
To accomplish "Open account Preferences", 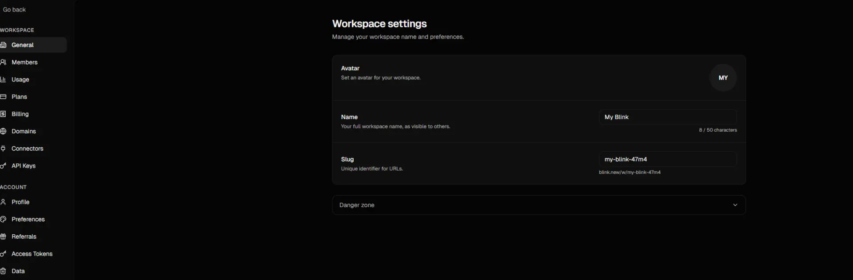I will pyautogui.click(x=33, y=219).
